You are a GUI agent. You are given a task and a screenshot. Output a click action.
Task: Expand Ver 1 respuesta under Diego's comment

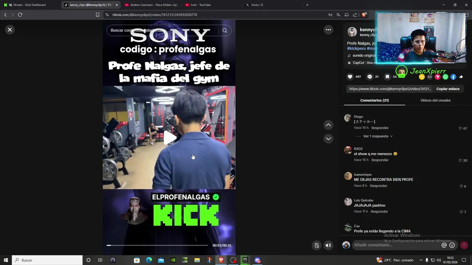click(378, 136)
